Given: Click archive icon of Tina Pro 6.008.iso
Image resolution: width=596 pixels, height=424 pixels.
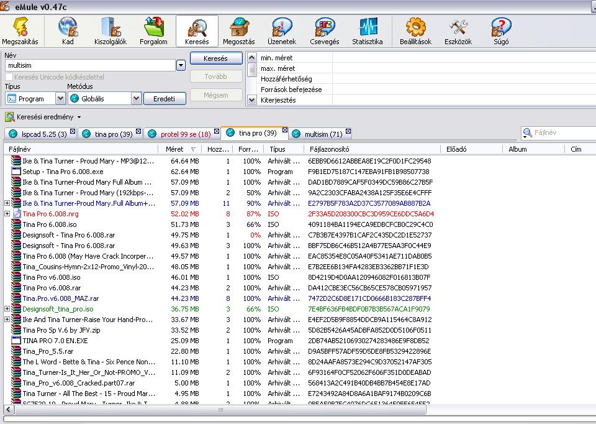Looking at the screenshot, I should click(x=16, y=224).
